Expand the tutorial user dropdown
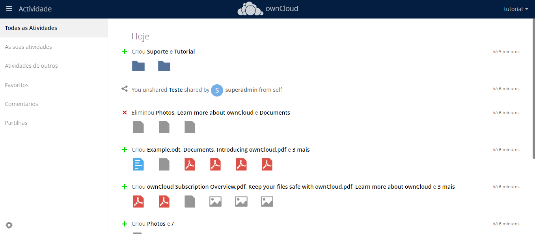 pyautogui.click(x=516, y=9)
